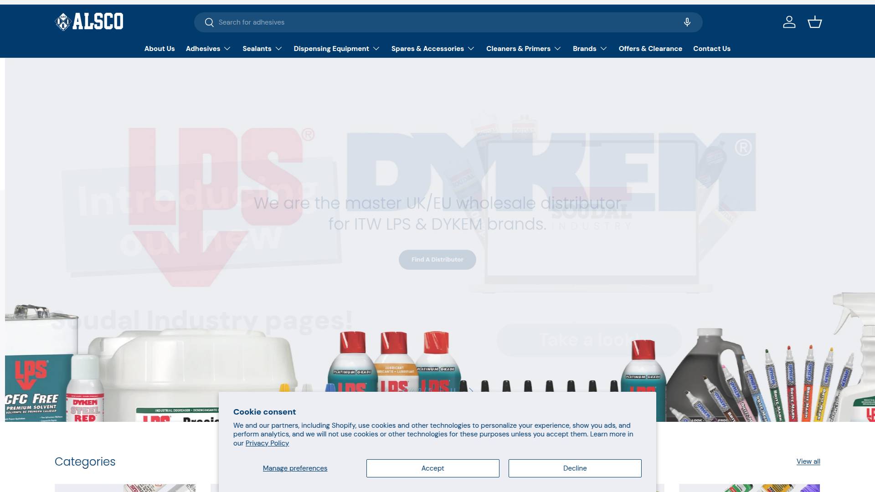
Task: Navigate to Contact Us
Action: tap(711, 49)
